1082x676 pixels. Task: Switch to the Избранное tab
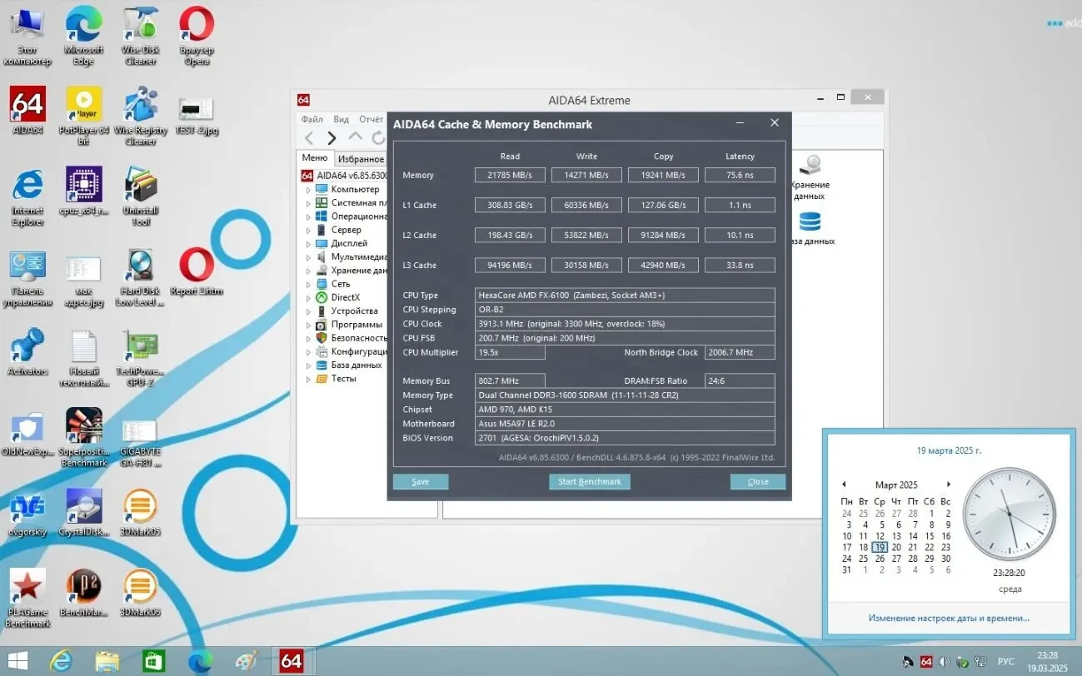[x=361, y=159]
